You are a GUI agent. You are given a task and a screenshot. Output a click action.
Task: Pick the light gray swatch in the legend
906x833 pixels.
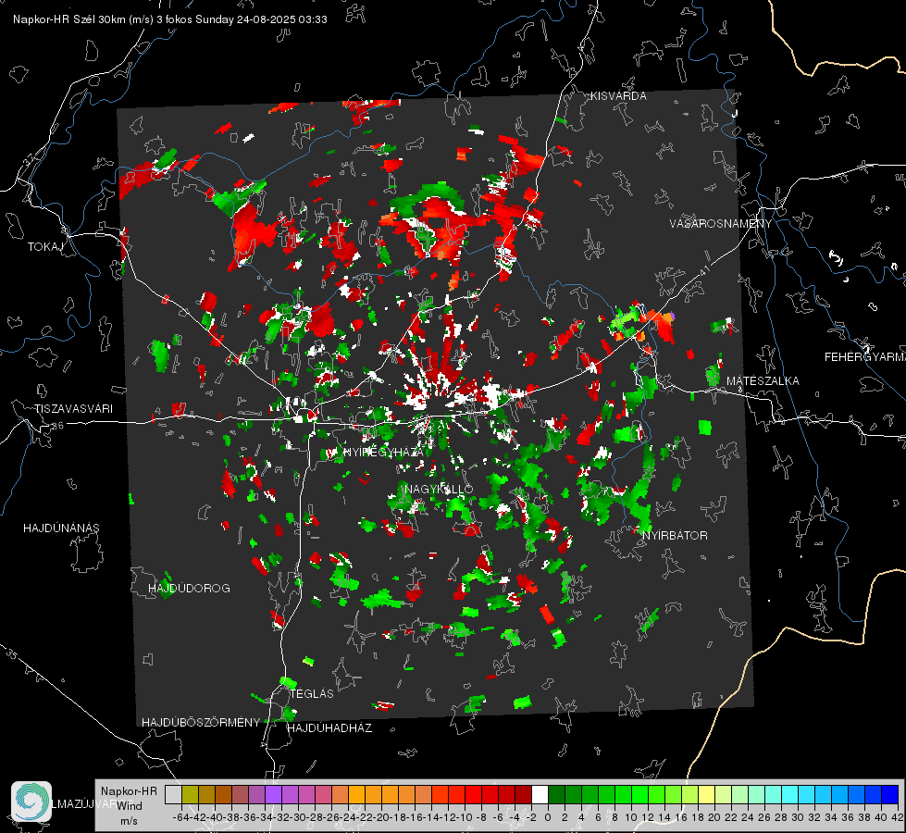point(173,795)
